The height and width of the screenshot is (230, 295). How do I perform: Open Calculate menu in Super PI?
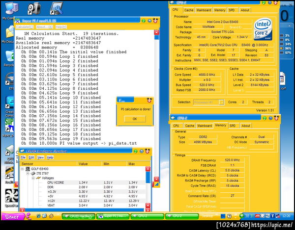pyautogui.click(x=25, y=27)
